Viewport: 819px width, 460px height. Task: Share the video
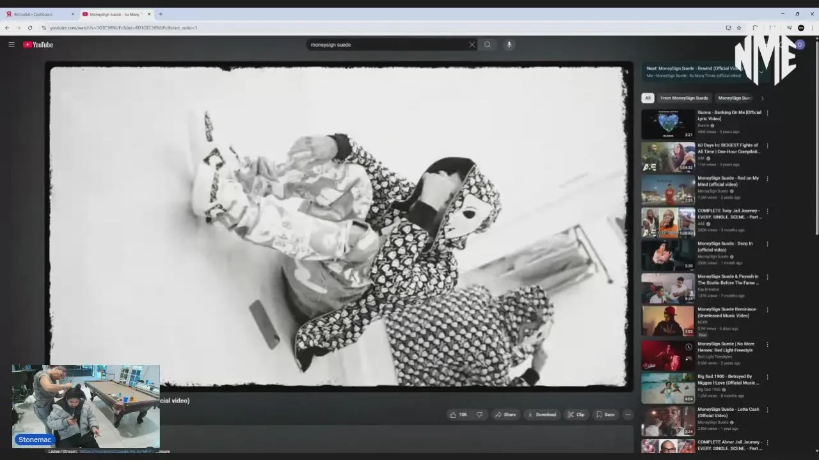[505, 415]
